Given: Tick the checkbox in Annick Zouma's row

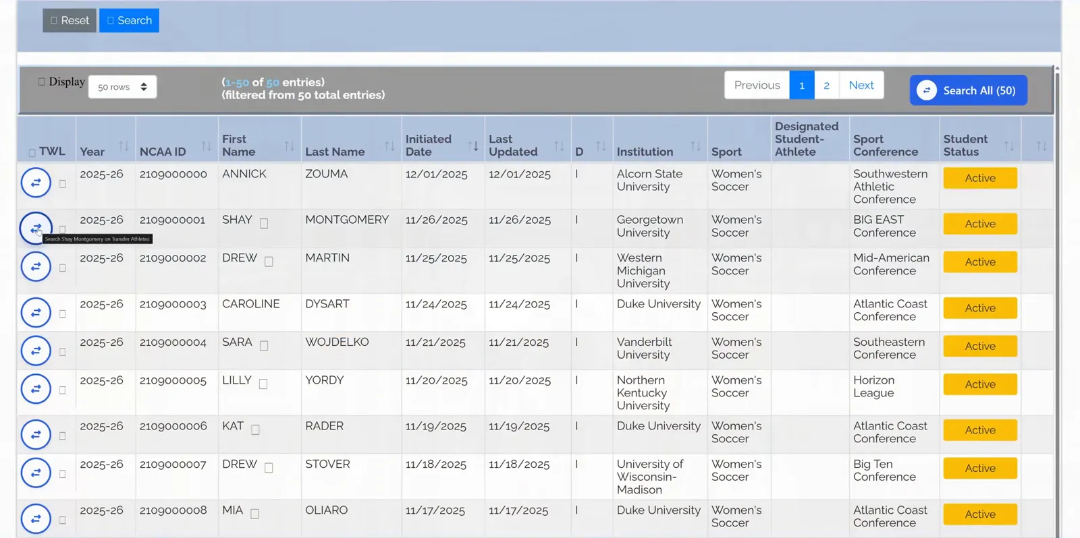Looking at the screenshot, I should (x=62, y=184).
